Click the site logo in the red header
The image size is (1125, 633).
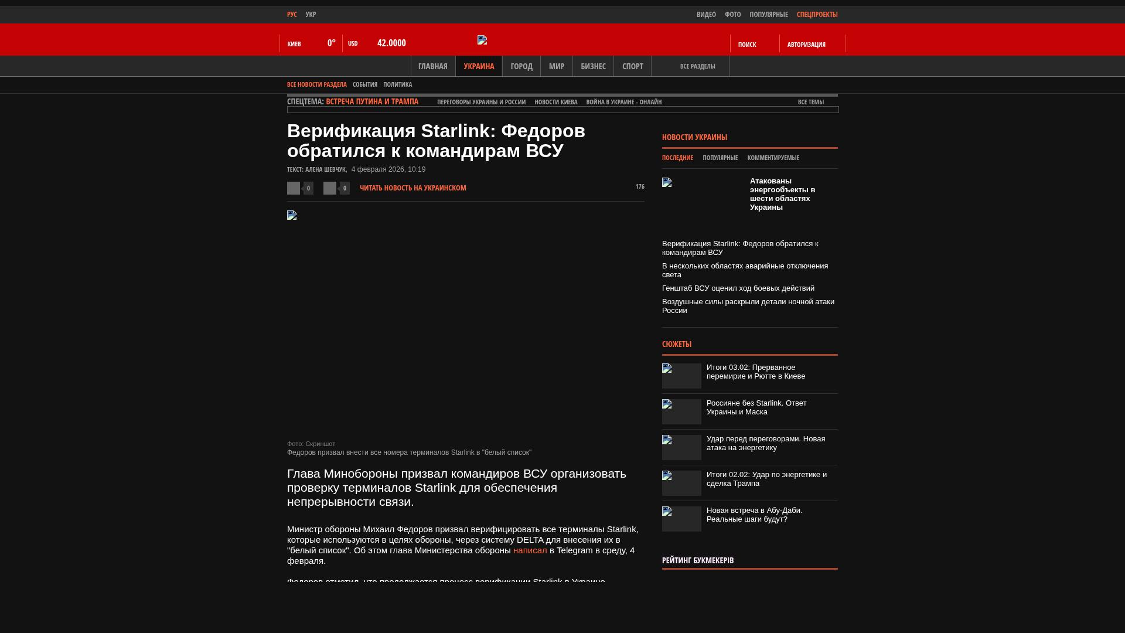click(482, 40)
